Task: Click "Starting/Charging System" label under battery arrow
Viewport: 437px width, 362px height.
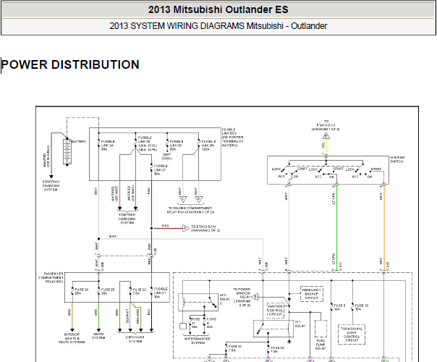Action: [x=51, y=186]
